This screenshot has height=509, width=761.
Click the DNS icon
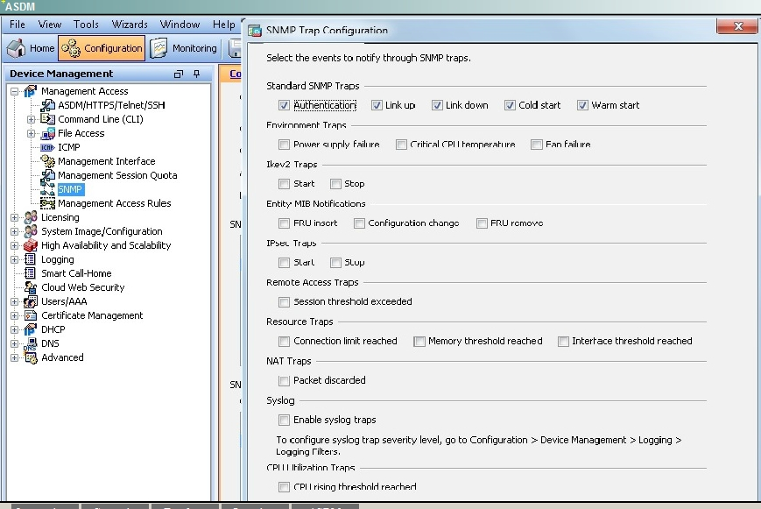[31, 344]
